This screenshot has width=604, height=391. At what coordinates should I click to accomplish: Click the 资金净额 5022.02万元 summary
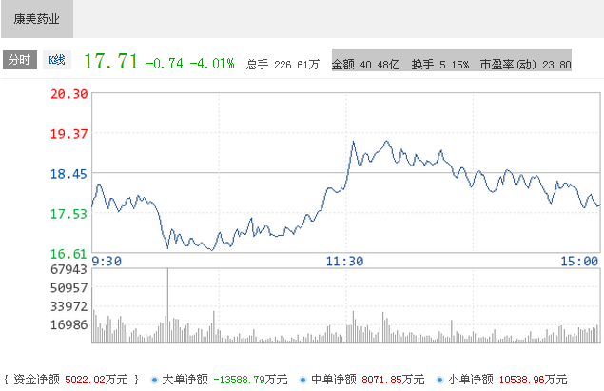click(71, 380)
